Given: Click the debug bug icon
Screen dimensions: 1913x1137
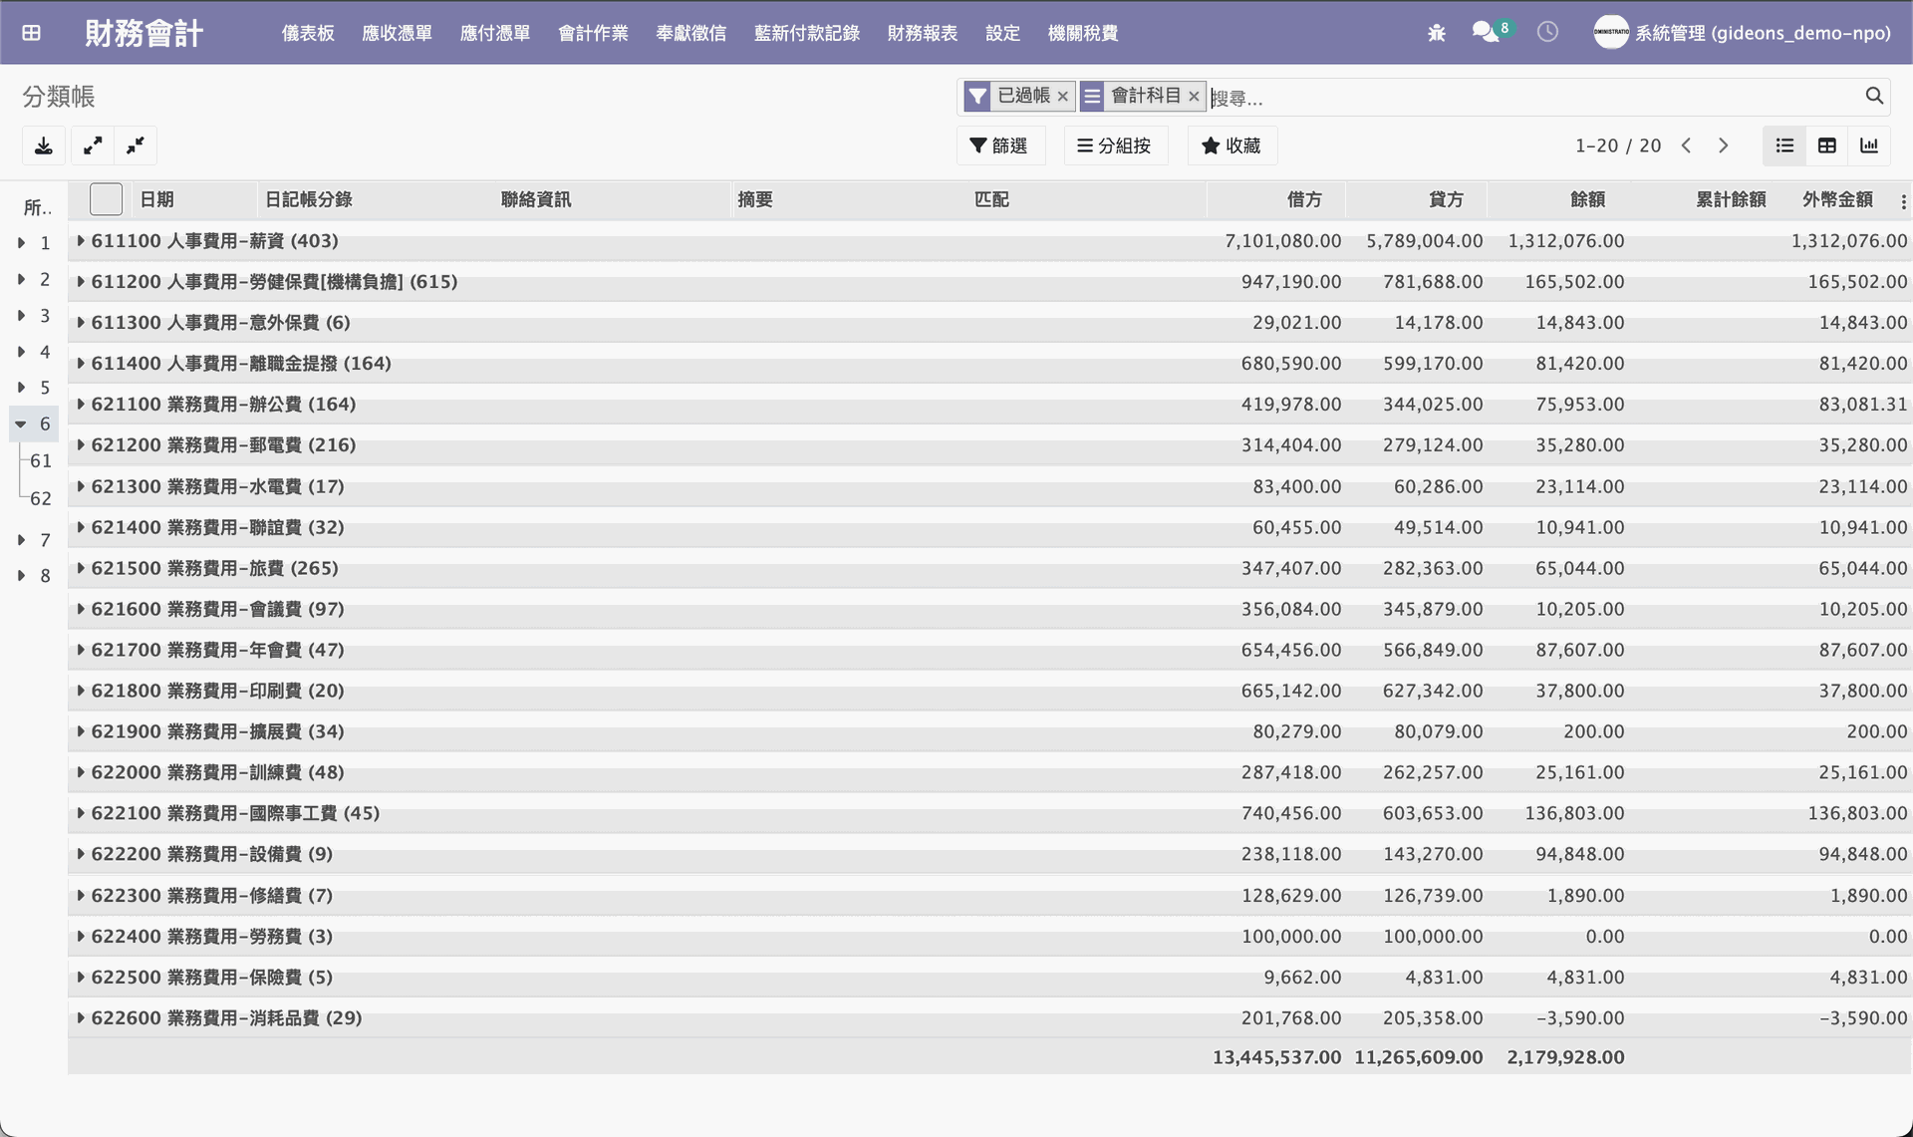Looking at the screenshot, I should 1436,33.
